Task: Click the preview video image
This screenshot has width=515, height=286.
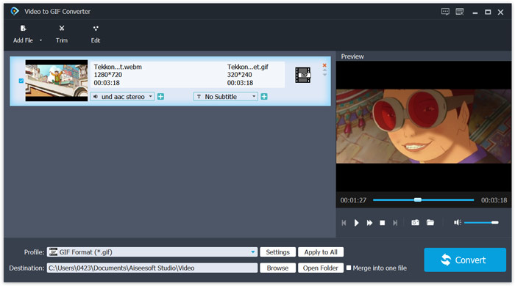Action: click(x=423, y=126)
